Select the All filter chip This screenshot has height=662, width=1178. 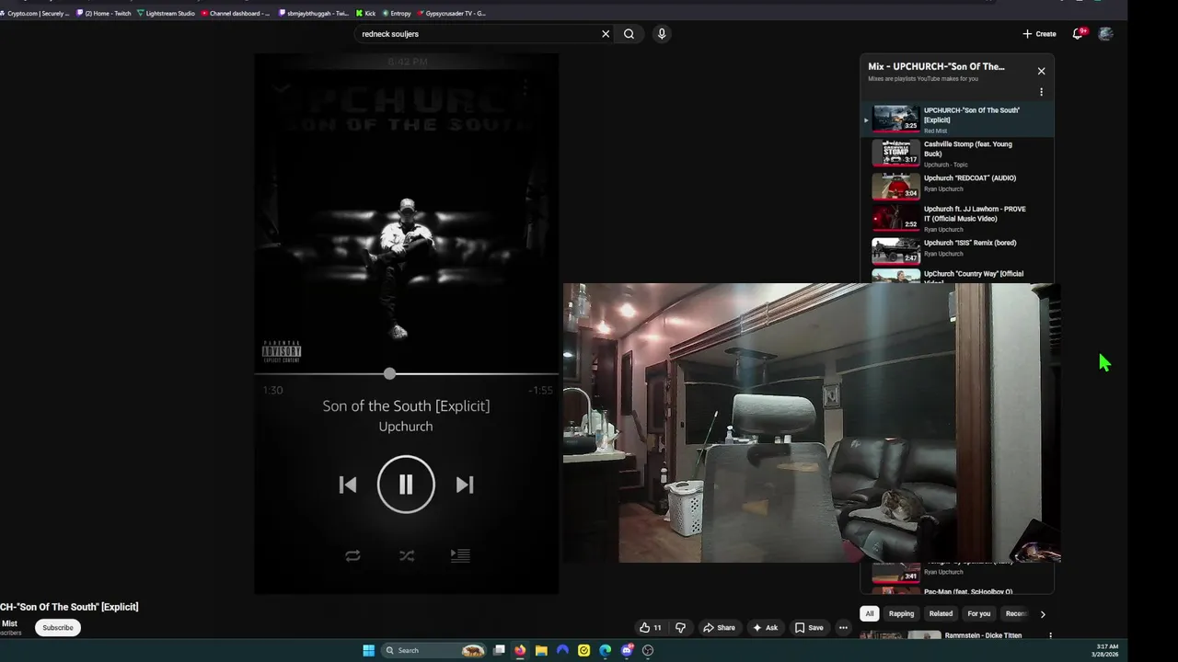tap(869, 613)
